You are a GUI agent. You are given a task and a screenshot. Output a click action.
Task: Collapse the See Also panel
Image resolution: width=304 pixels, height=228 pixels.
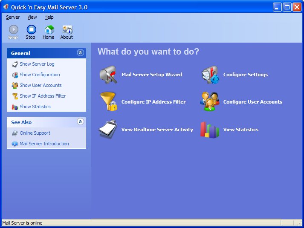point(80,121)
